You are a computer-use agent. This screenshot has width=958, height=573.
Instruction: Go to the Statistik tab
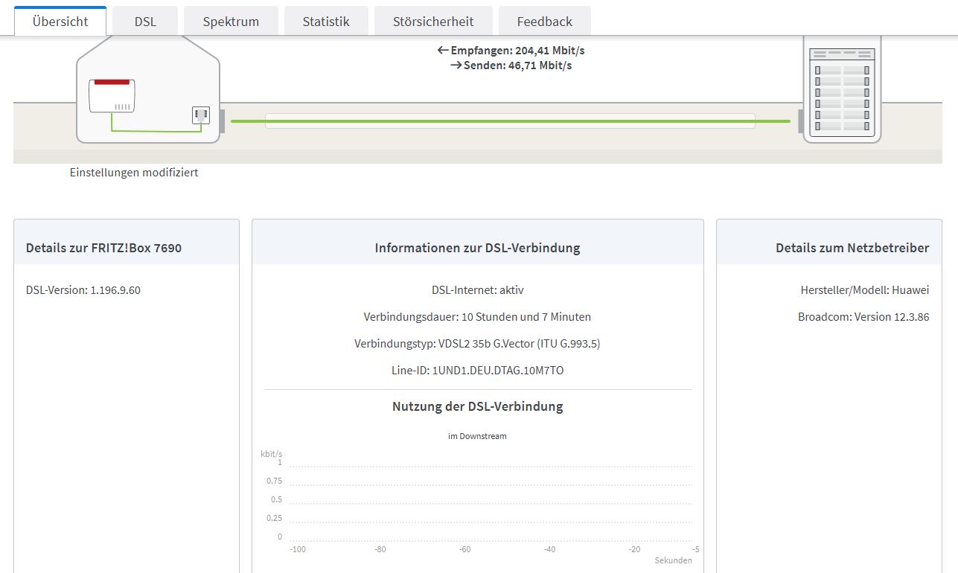pyautogui.click(x=326, y=22)
